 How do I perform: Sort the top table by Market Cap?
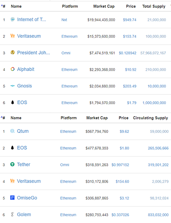point(104,6)
